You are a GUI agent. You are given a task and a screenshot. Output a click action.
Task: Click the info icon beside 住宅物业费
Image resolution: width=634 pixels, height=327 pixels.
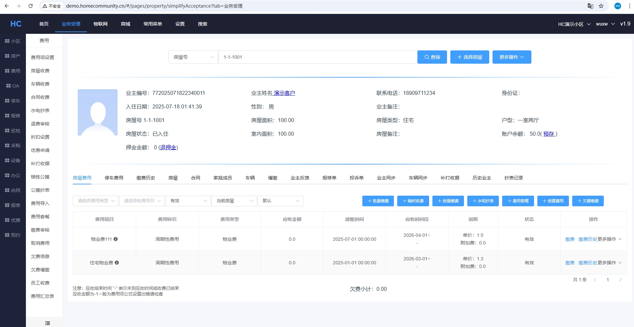[117, 263]
